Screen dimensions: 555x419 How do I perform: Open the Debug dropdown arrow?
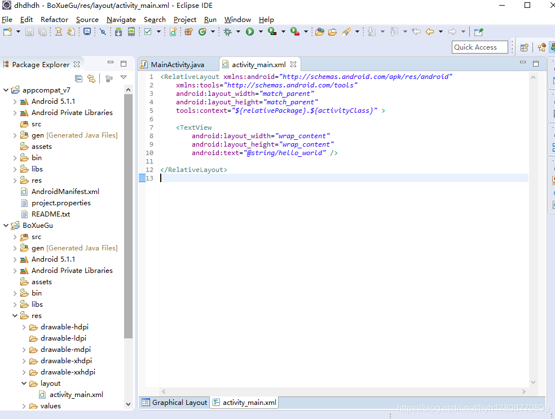(238, 32)
